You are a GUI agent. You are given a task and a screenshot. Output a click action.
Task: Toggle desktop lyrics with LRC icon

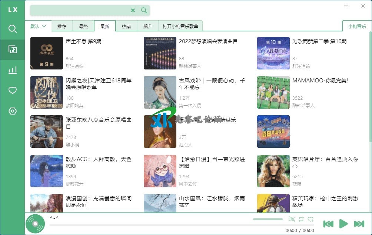[x=292, y=219]
